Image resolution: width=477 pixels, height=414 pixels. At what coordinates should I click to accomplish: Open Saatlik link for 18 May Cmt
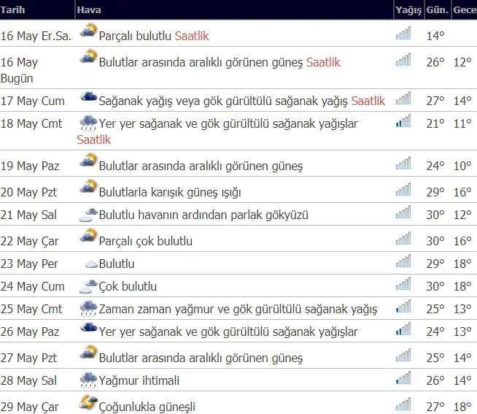pyautogui.click(x=94, y=139)
